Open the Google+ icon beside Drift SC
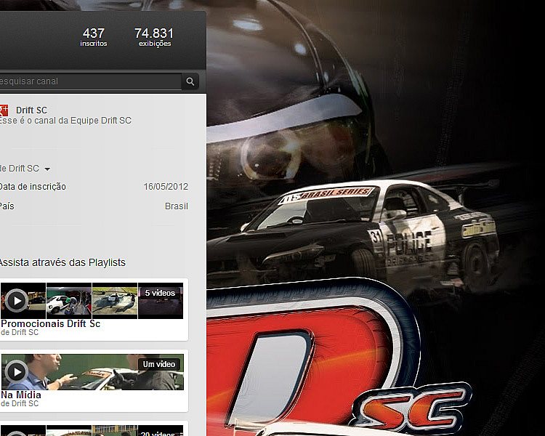Screen dimensions: 545x436 [4, 110]
